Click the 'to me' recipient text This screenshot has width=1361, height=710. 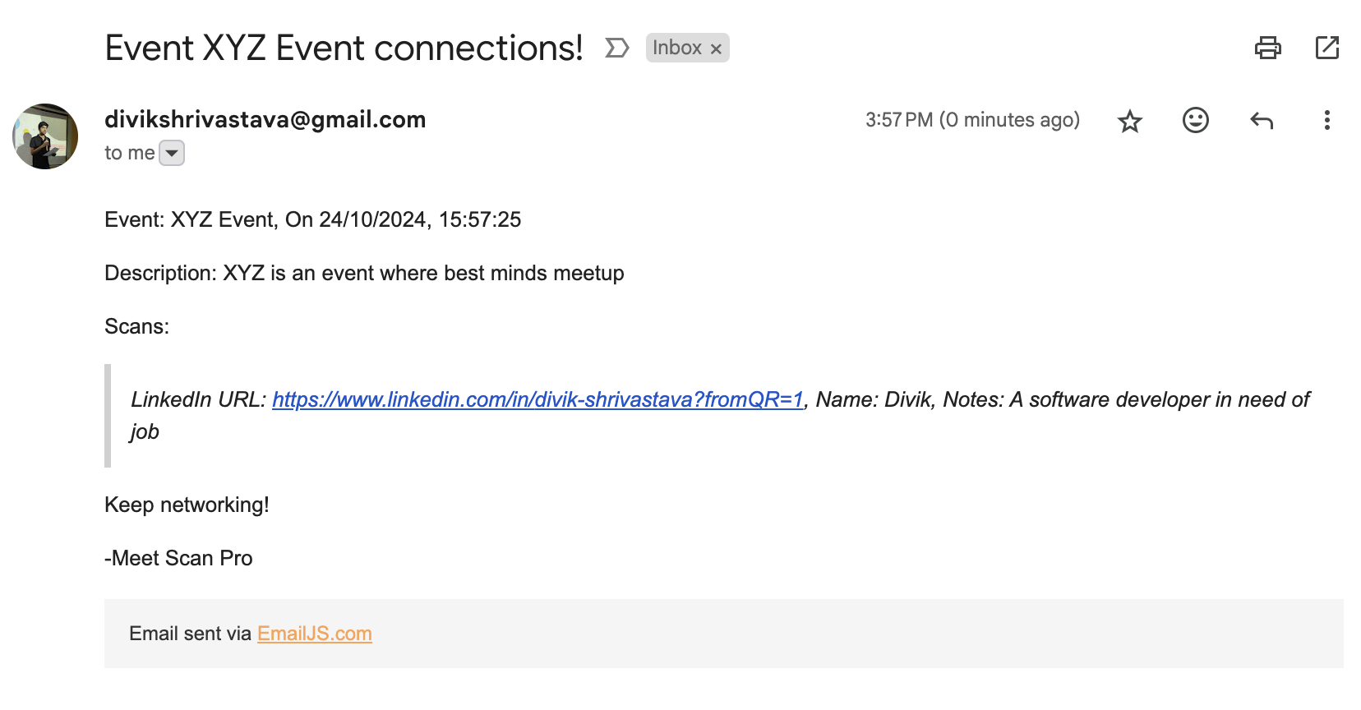(x=130, y=153)
